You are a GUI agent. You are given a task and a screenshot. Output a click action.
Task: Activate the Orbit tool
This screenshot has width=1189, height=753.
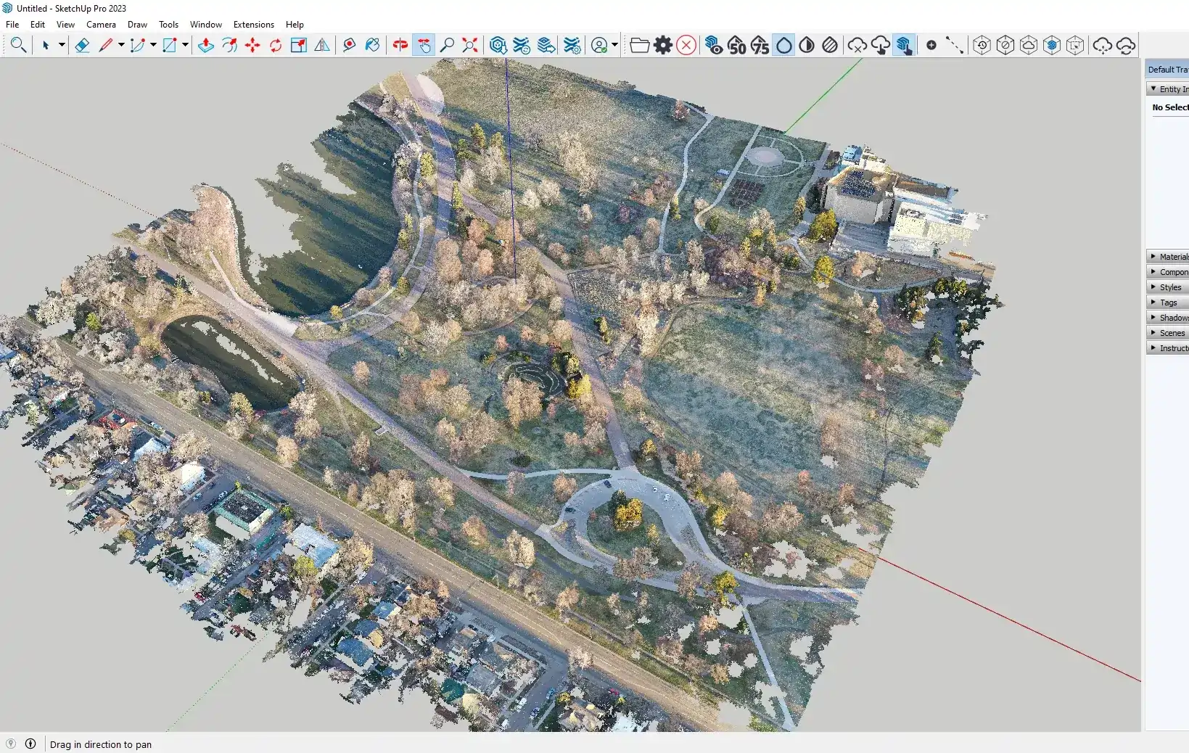(400, 45)
